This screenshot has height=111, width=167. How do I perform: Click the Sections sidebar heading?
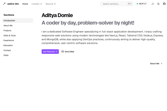[x=9, y=15]
